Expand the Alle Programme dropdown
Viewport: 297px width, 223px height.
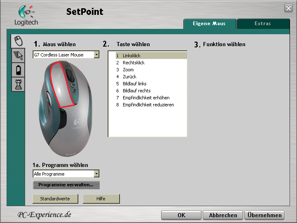coord(96,174)
